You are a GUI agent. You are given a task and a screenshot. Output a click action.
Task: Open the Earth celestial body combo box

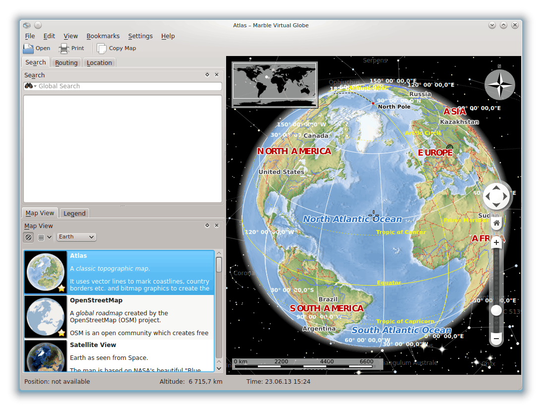tap(76, 237)
